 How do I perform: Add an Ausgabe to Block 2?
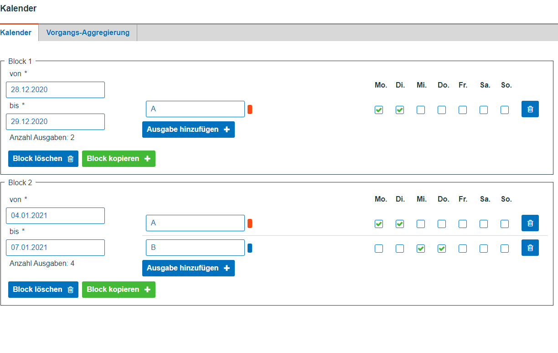click(188, 268)
